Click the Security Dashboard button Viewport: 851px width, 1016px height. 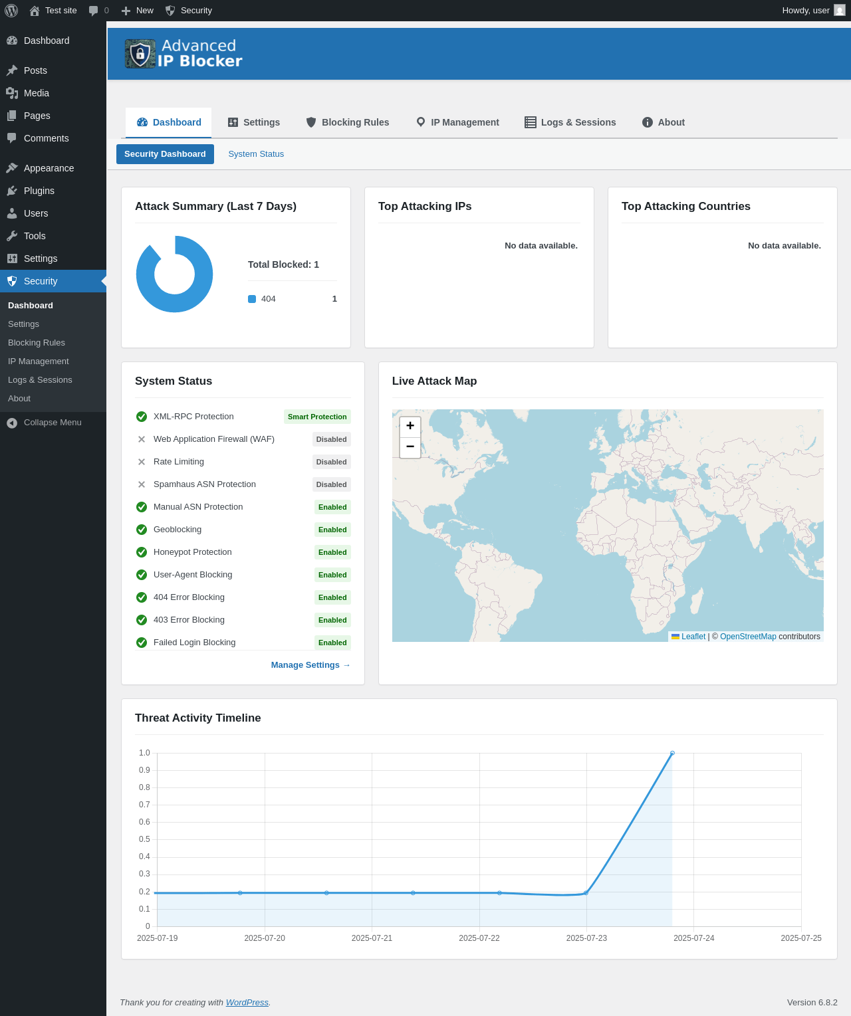(x=165, y=154)
